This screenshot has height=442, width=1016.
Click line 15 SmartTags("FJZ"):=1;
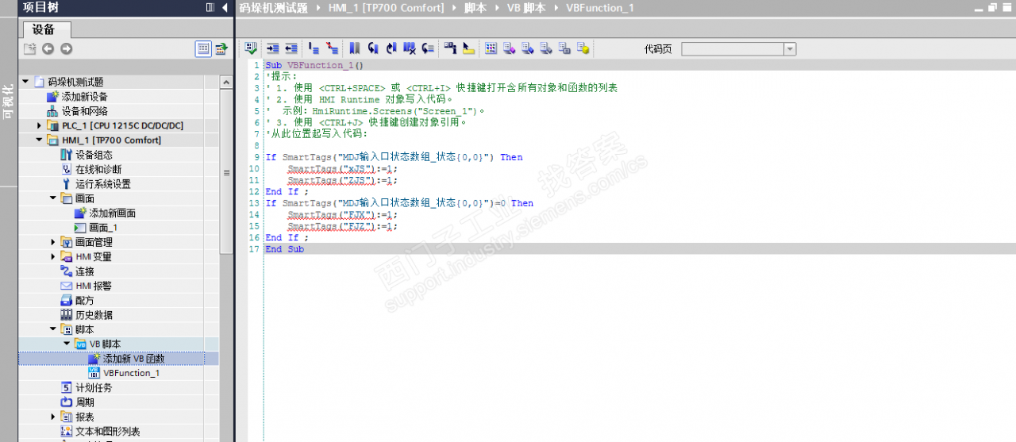(x=342, y=226)
